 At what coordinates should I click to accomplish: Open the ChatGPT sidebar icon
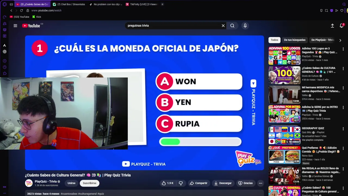click(5, 51)
